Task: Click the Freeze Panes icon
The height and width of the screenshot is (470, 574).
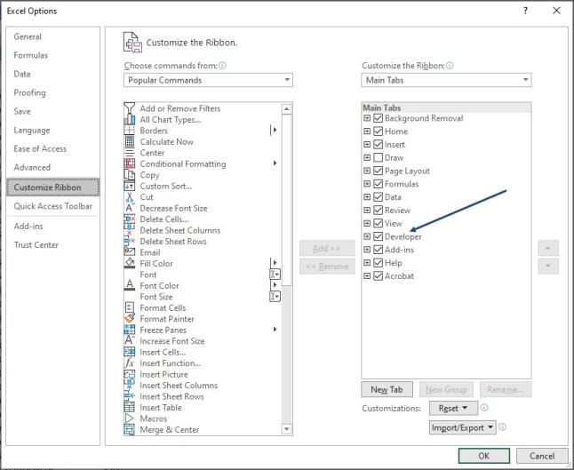Action: tap(129, 330)
